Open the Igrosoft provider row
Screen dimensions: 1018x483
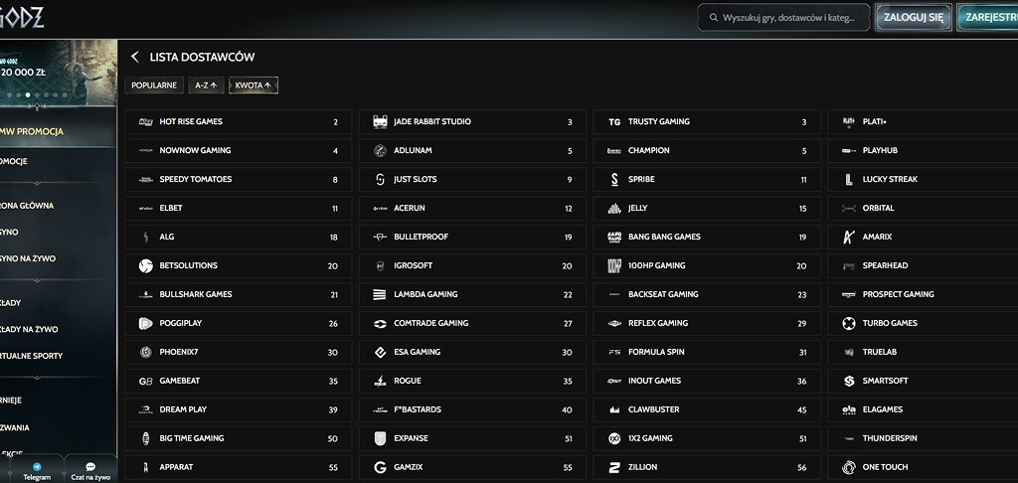coord(472,265)
